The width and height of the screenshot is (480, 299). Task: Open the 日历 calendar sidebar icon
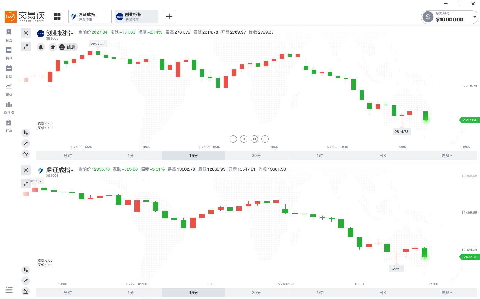pyautogui.click(x=9, y=69)
